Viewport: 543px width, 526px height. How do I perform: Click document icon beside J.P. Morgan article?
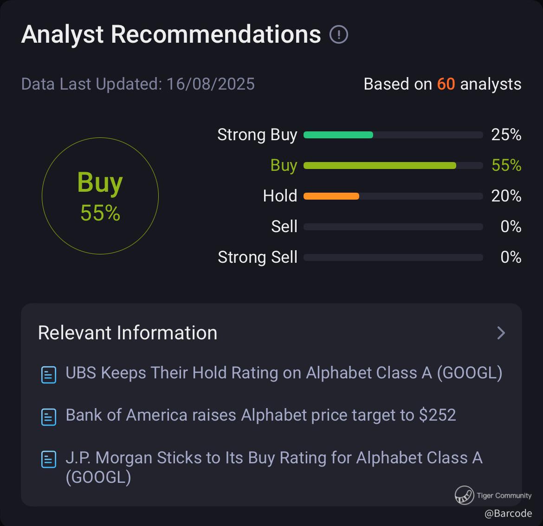49,459
